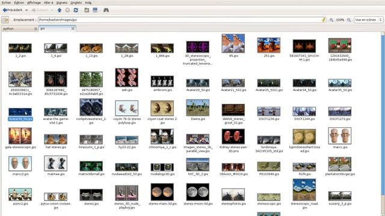Click the file name DSCF1272.jps
Image resolution: width=385 pixels, height=216 pixels.
click(340, 119)
